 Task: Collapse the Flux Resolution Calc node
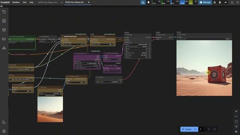(x=75, y=53)
